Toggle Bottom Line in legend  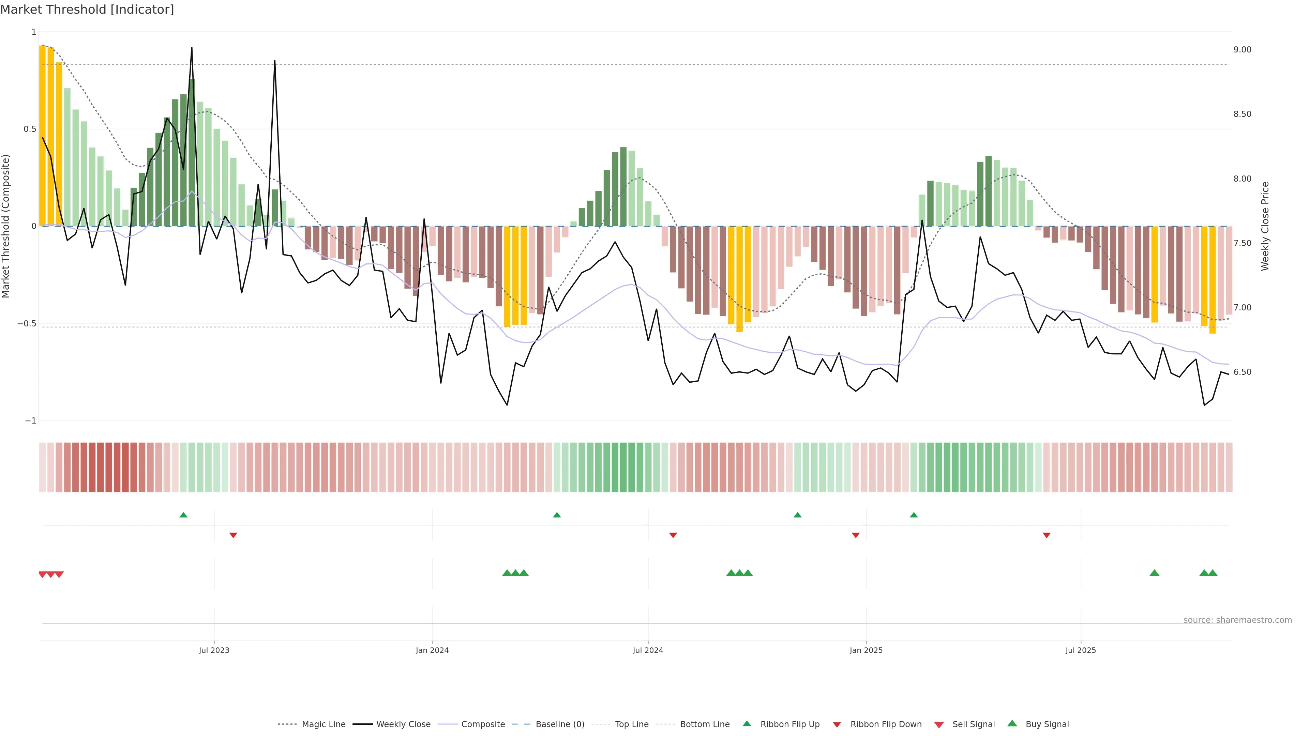pos(704,724)
